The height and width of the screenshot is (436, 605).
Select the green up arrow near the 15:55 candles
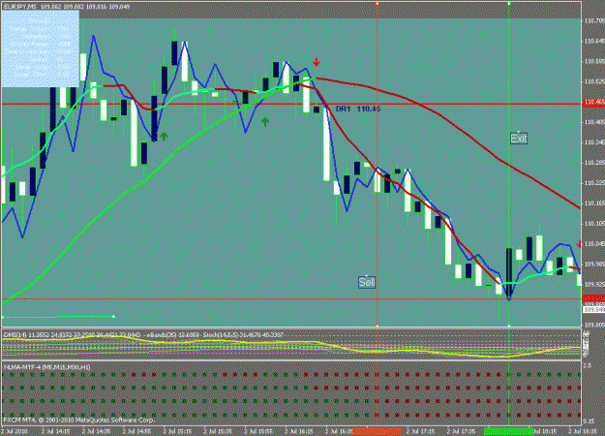coord(264,122)
